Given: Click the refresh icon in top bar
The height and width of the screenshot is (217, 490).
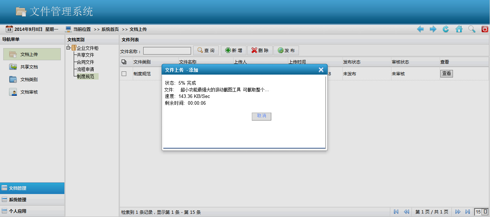Looking at the screenshot, I should [446, 29].
